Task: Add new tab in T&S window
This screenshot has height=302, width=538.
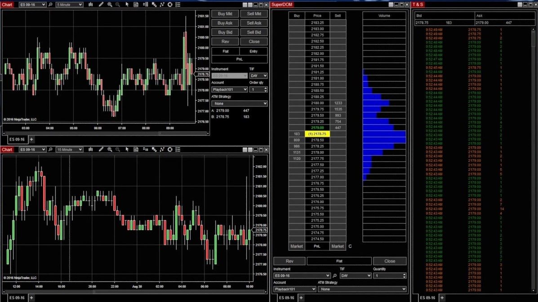Action: 442,298
